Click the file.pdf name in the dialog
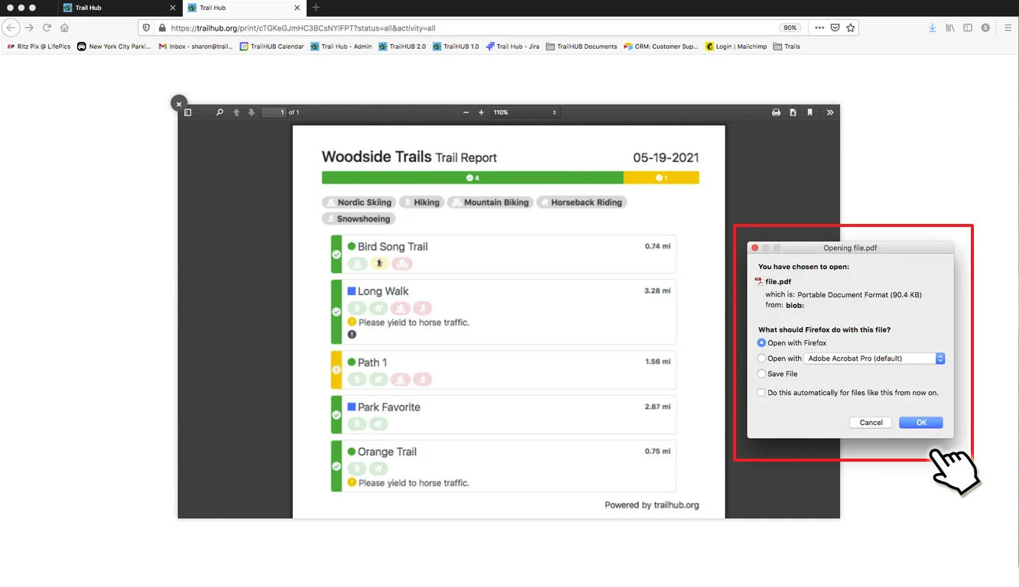 click(778, 282)
